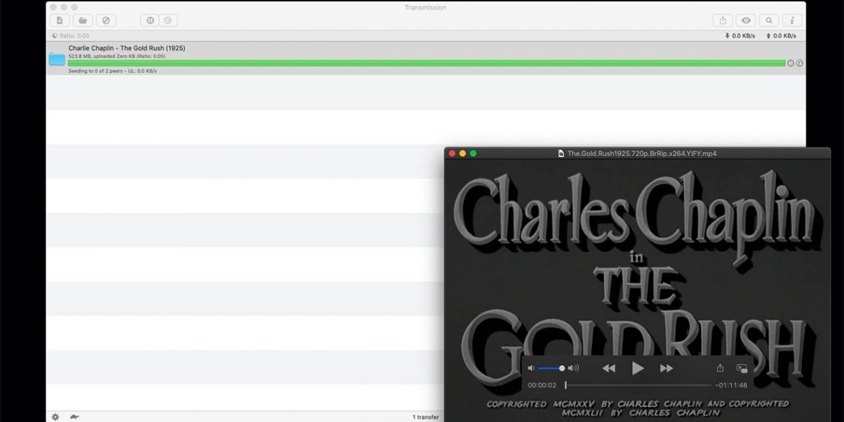The image size is (844, 422).
Task: Play the Gold Rush video
Action: (638, 368)
